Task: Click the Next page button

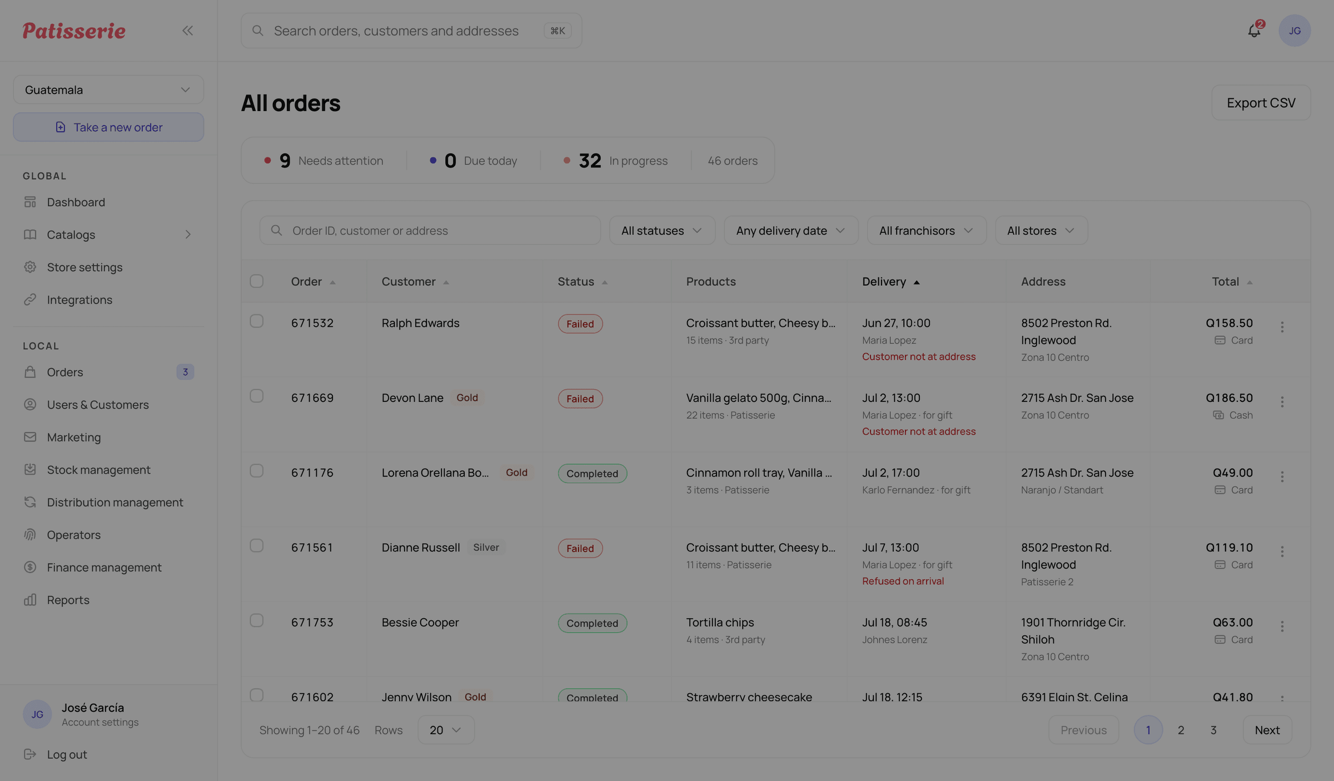Action: pyautogui.click(x=1267, y=730)
